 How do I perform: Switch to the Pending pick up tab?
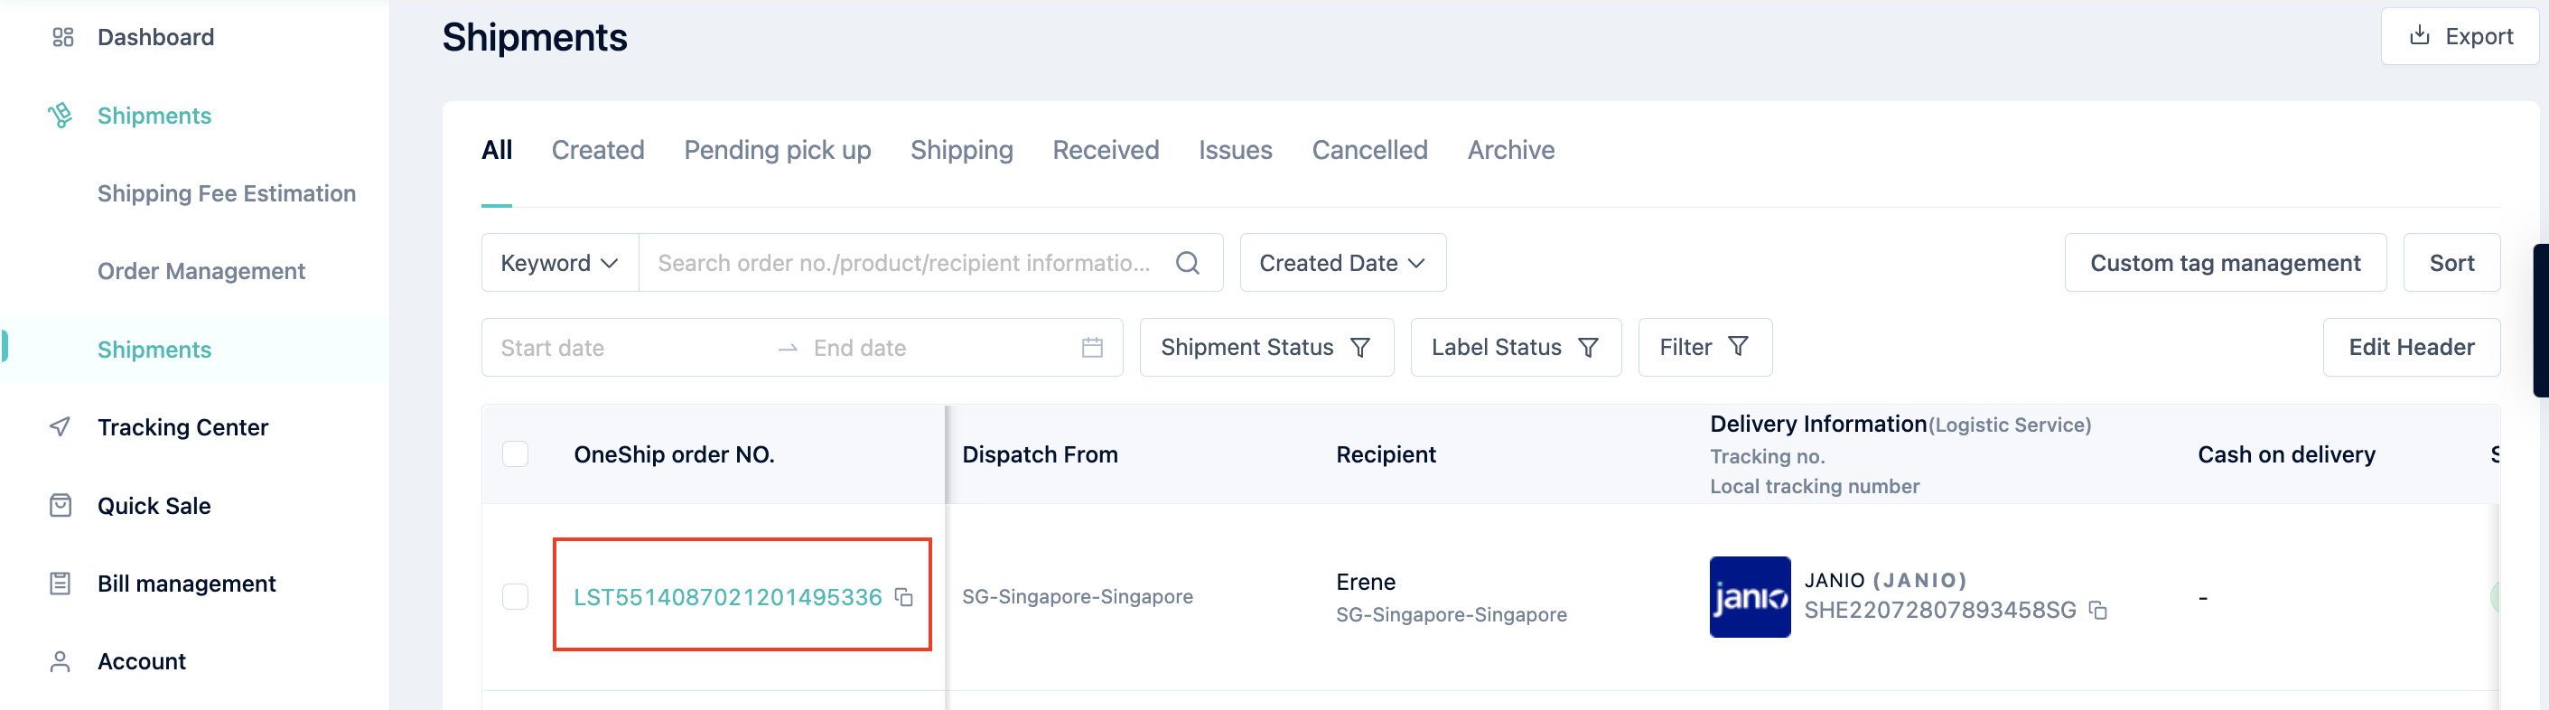point(778,151)
